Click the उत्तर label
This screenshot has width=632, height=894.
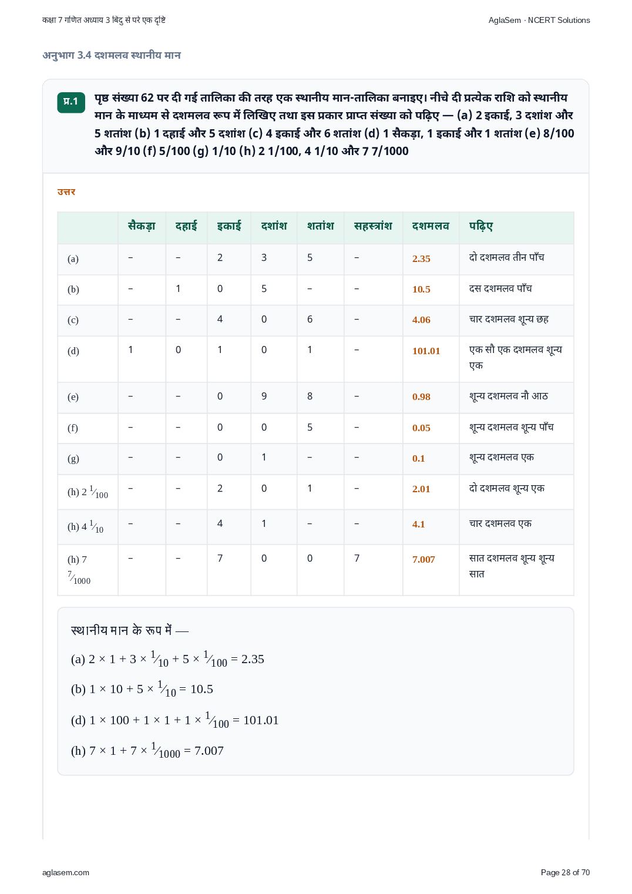(66, 192)
